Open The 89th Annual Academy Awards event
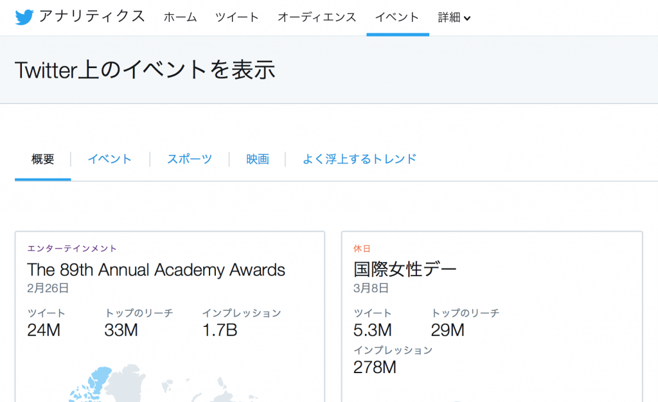Viewport: 658px width, 402px height. click(x=156, y=270)
